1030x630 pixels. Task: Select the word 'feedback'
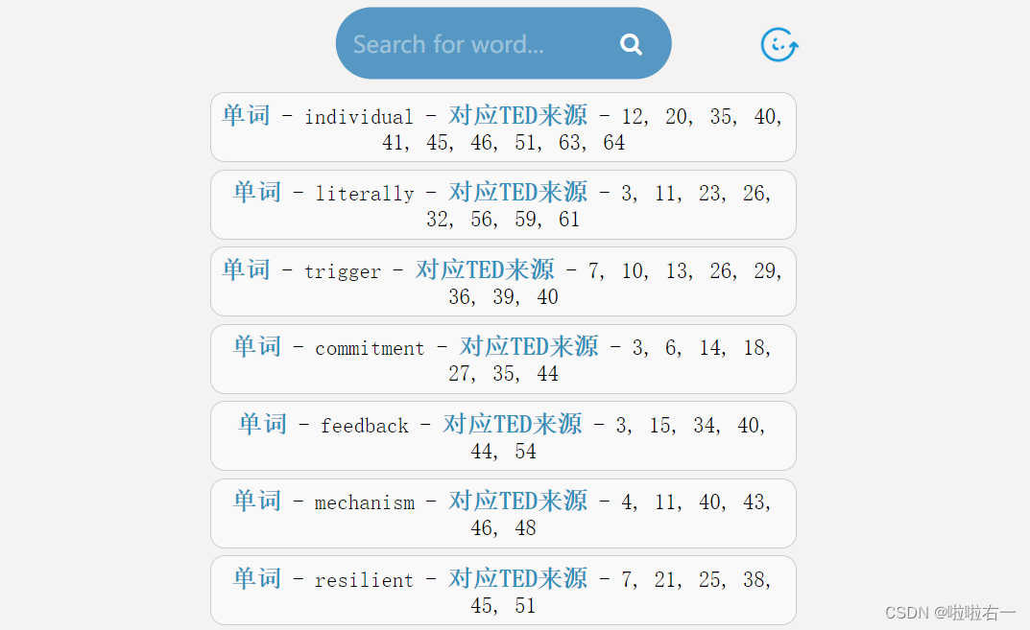coord(365,426)
